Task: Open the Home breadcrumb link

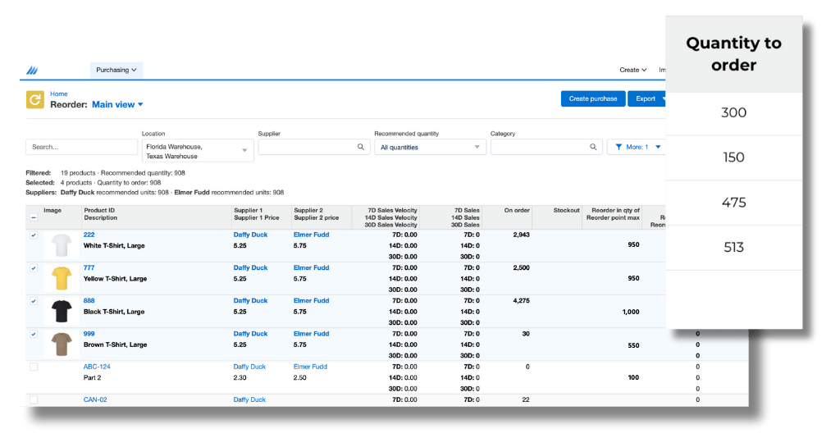Action: pyautogui.click(x=59, y=94)
